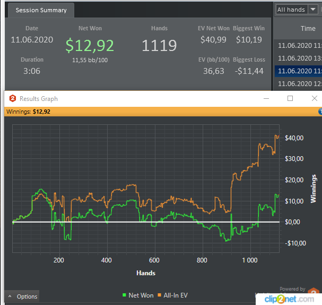The image size is (322, 305).
Task: Maximize the Results Graph window
Action: pos(290,98)
